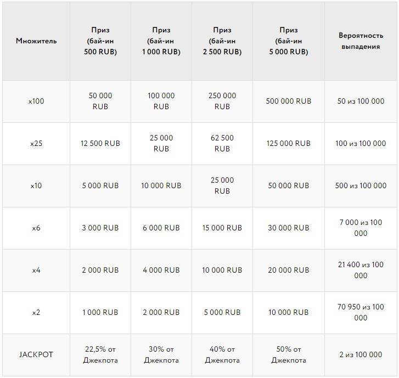Click the "50% от Джекпота" cell
399x378 pixels.
pos(288,354)
